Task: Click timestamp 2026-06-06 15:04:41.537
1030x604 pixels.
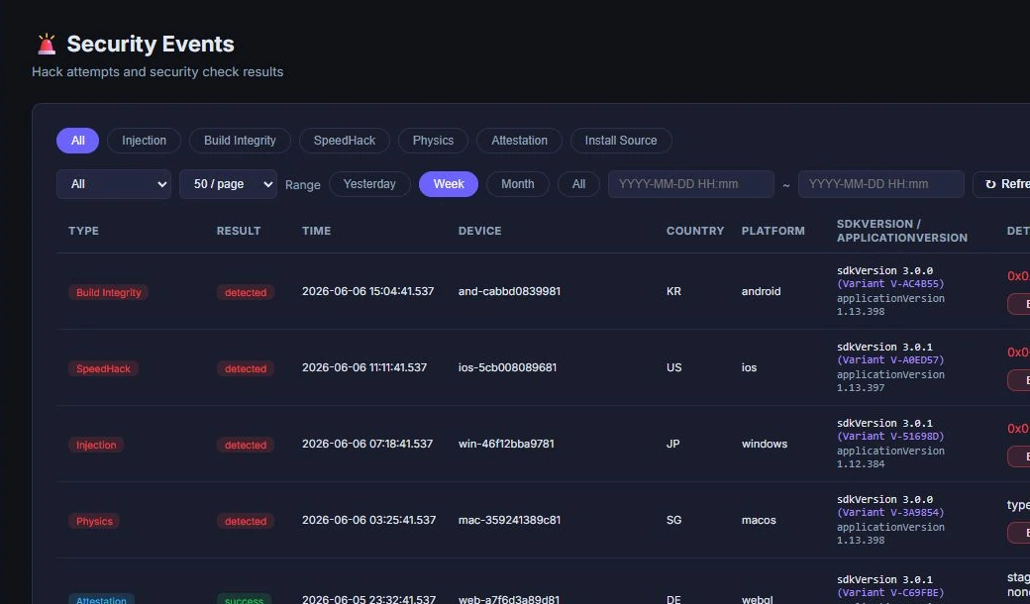Action: pos(367,291)
